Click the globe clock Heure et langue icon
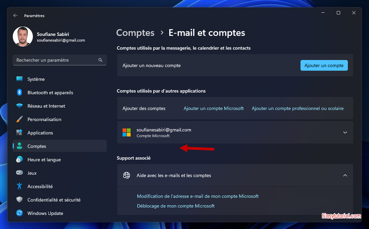This screenshot has height=229, width=369. pyautogui.click(x=19, y=159)
